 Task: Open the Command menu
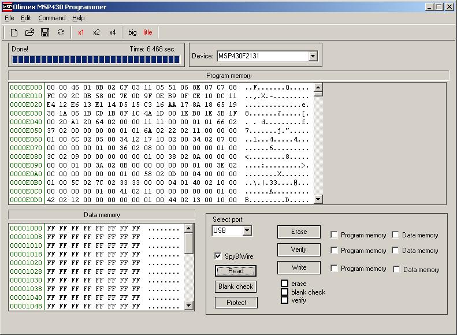pos(52,18)
